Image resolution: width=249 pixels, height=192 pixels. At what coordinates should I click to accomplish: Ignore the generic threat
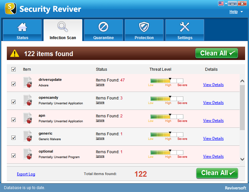click(100, 138)
